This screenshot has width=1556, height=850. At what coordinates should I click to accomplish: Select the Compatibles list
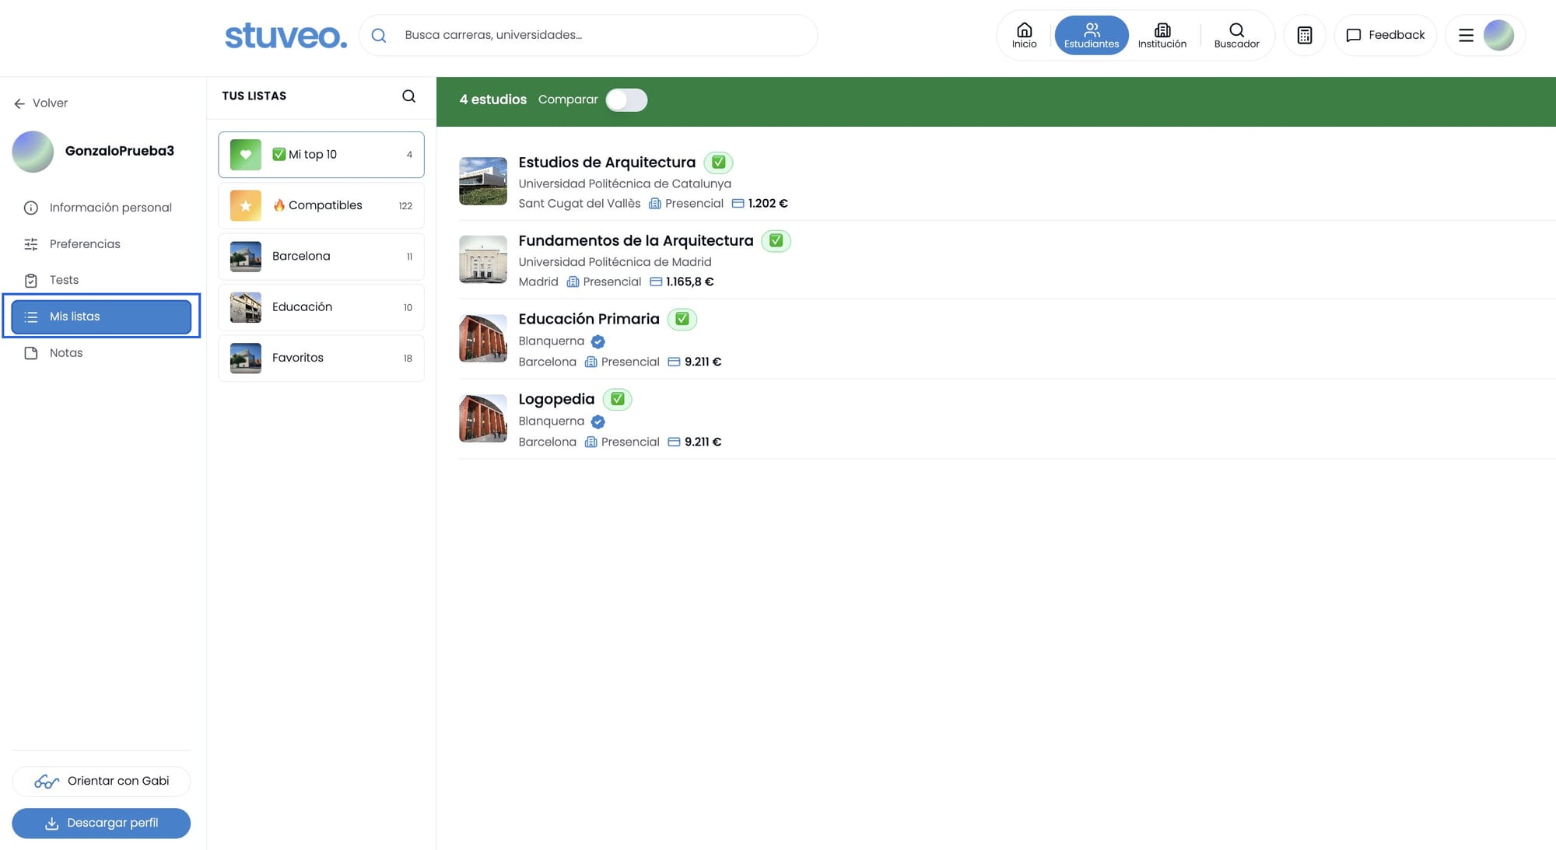[x=321, y=205]
